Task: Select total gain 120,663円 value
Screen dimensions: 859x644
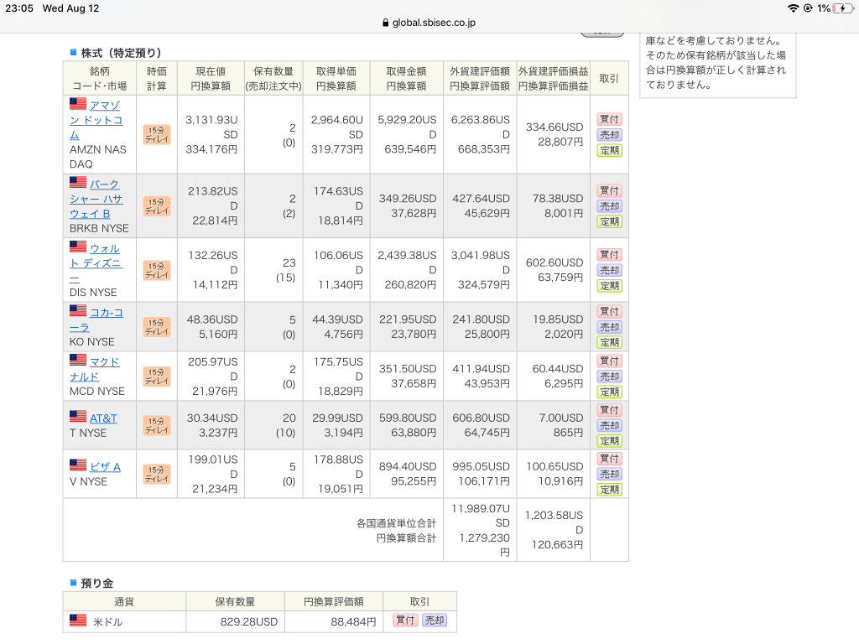Action: [x=557, y=545]
